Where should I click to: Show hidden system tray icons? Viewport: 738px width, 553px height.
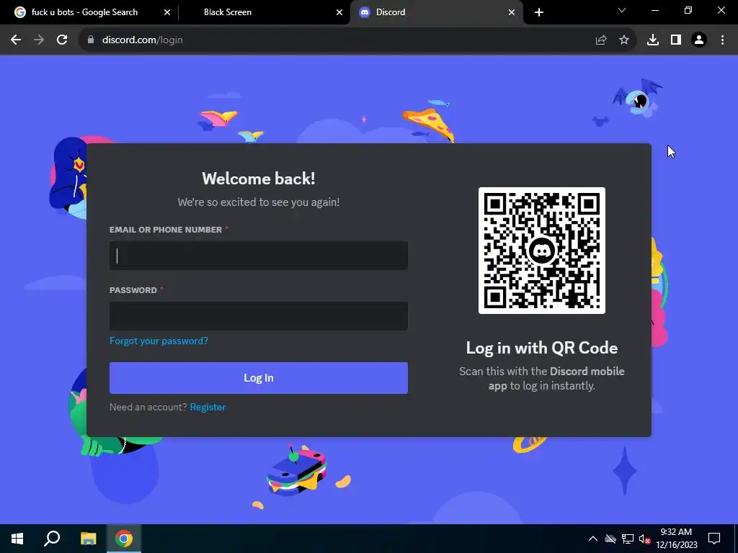[593, 539]
